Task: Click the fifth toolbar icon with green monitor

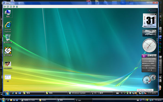Action: click(x=17, y=7)
